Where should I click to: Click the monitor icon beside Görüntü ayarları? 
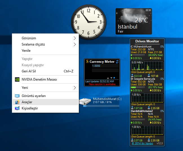(x=17, y=96)
